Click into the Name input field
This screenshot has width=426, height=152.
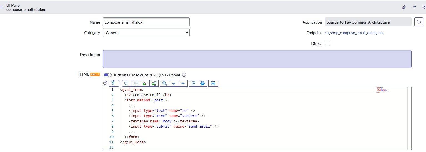(x=146, y=22)
